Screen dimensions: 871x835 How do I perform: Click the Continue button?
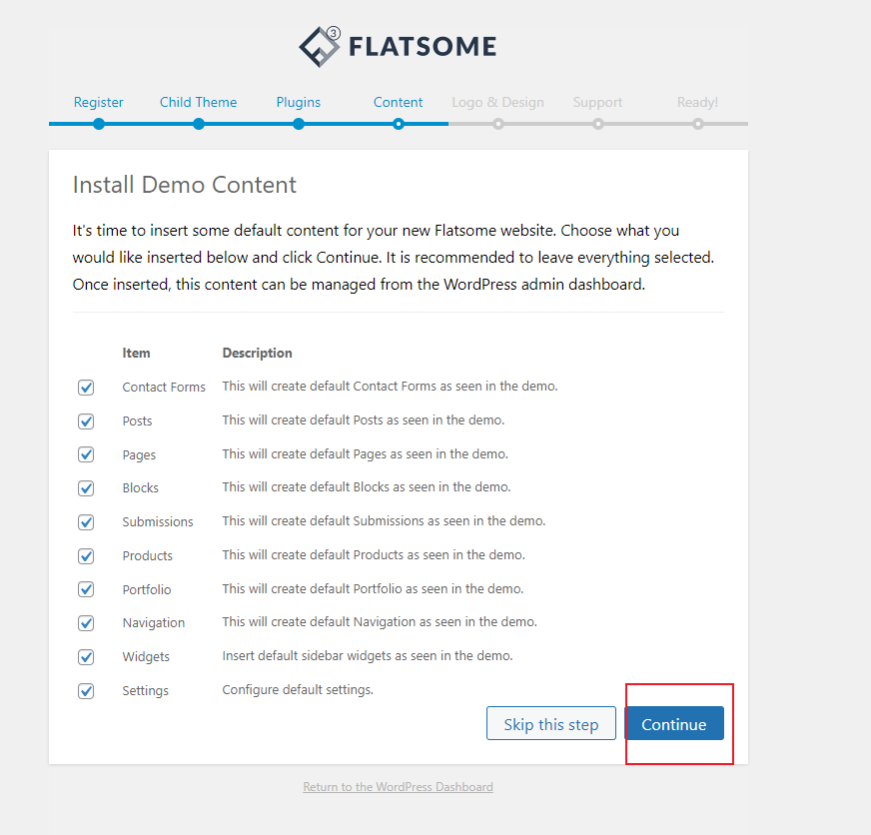[674, 723]
